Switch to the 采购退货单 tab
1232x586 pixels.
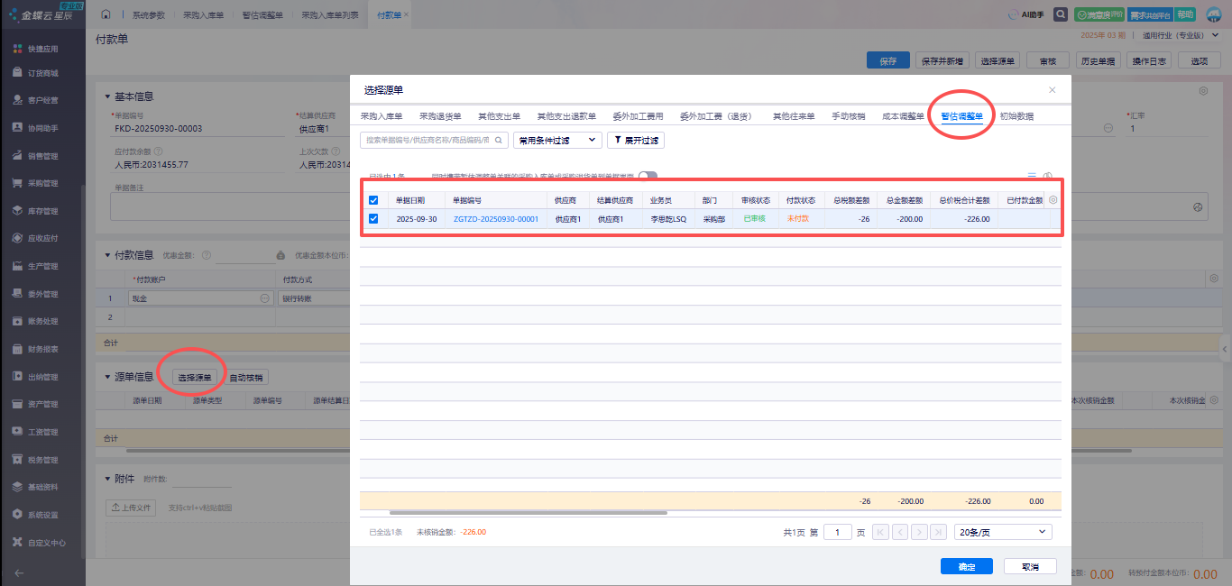click(x=440, y=116)
